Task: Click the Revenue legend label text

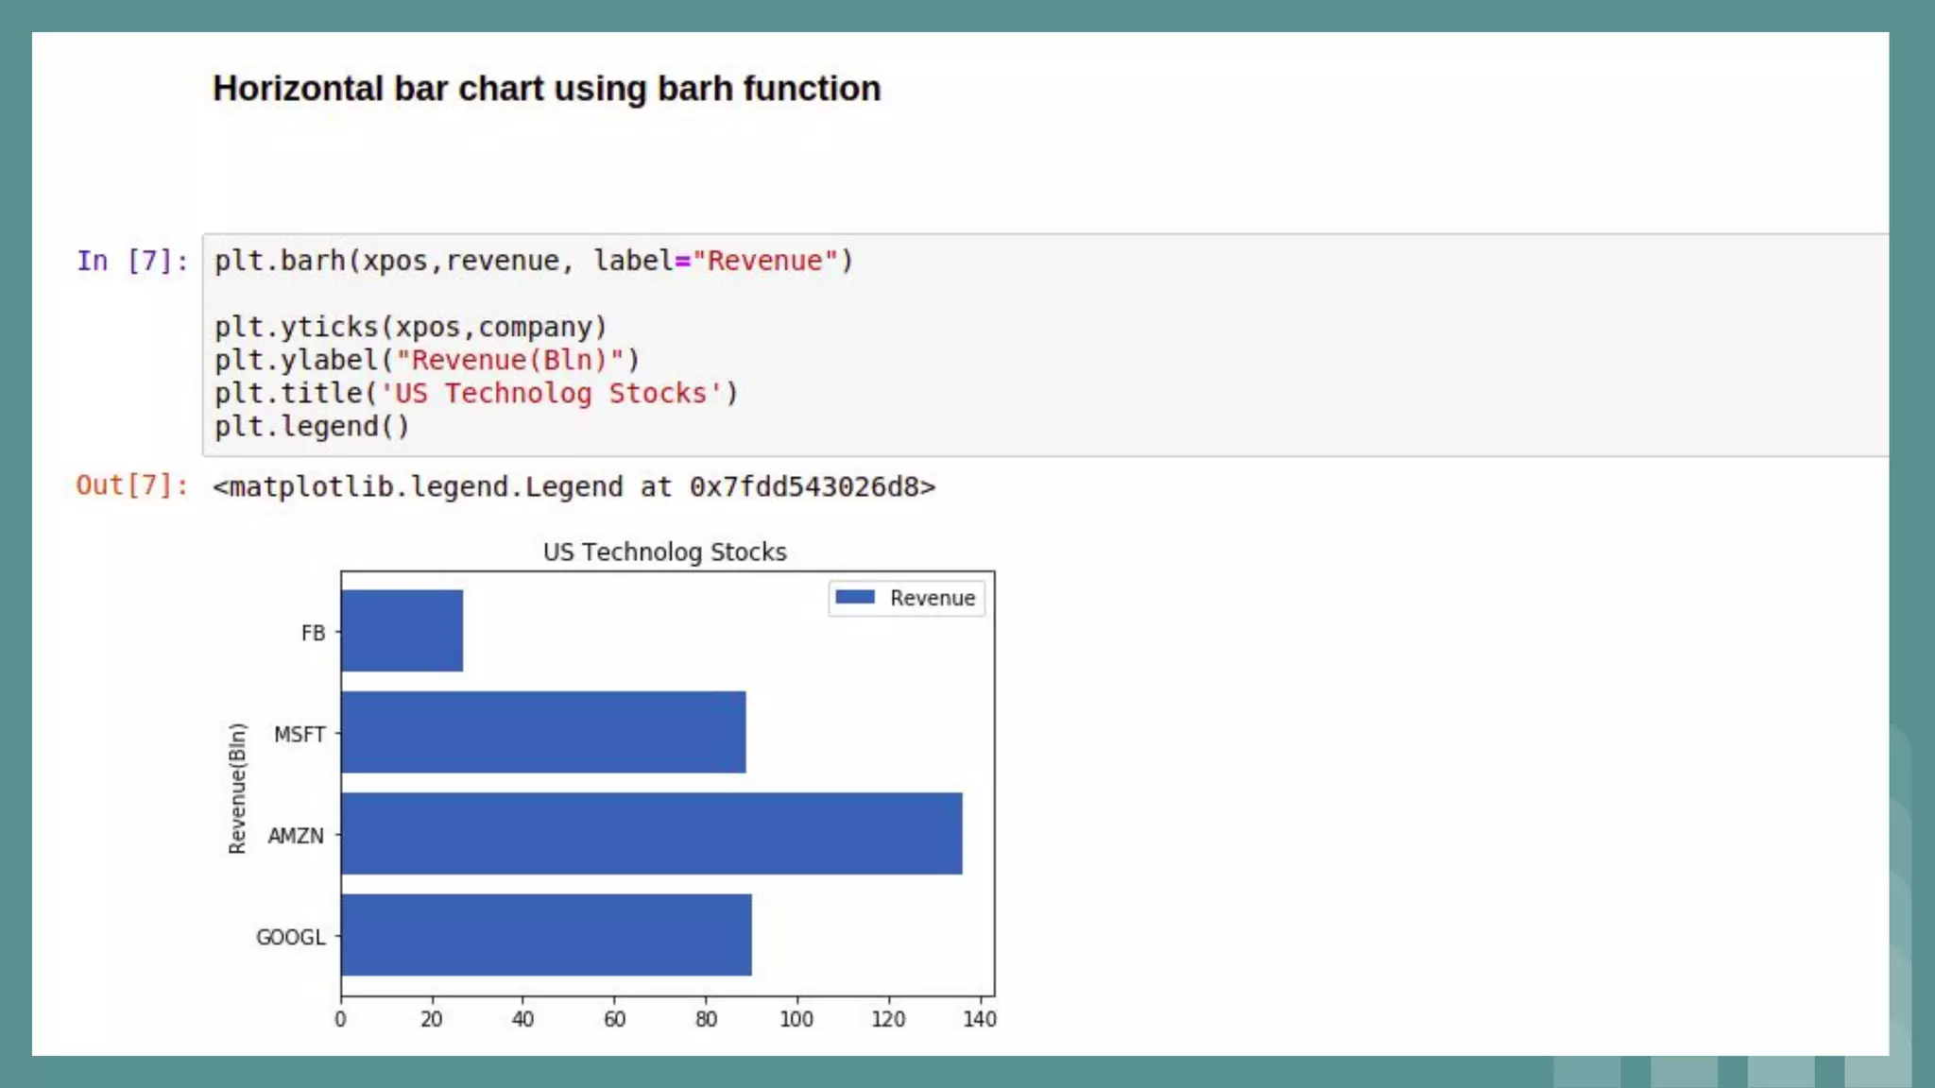Action: tap(932, 598)
